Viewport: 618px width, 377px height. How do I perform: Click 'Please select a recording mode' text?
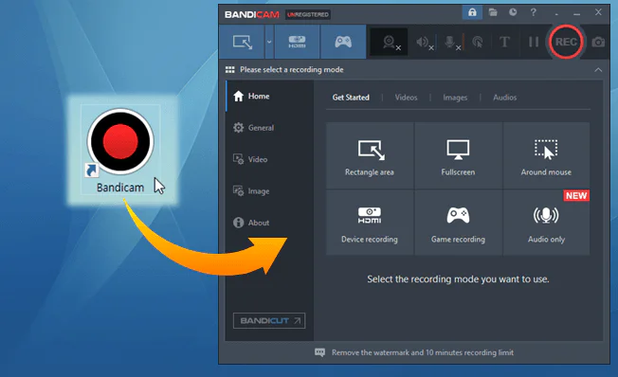(292, 70)
